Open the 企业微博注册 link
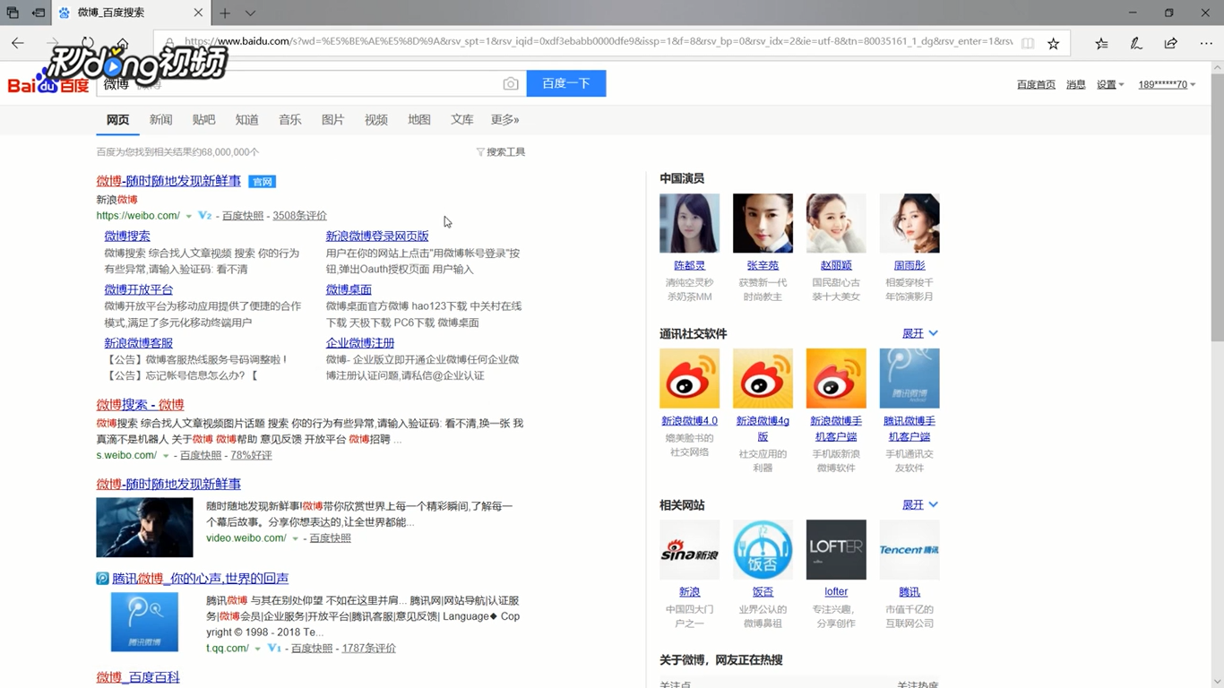This screenshot has height=688, width=1224. [360, 343]
